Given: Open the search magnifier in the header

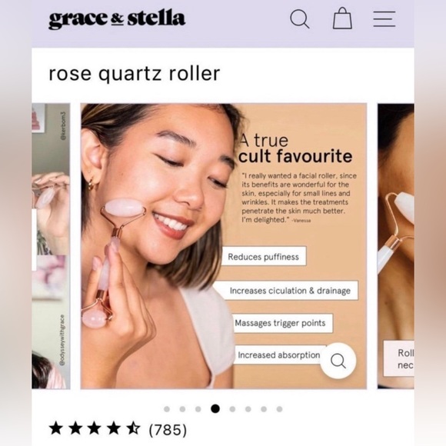Looking at the screenshot, I should [300, 19].
